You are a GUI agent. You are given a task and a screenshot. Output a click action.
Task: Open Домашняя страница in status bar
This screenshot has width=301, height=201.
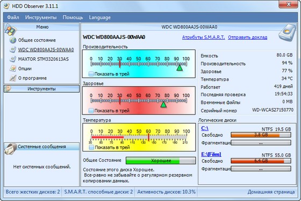pyautogui.click(x=271, y=192)
